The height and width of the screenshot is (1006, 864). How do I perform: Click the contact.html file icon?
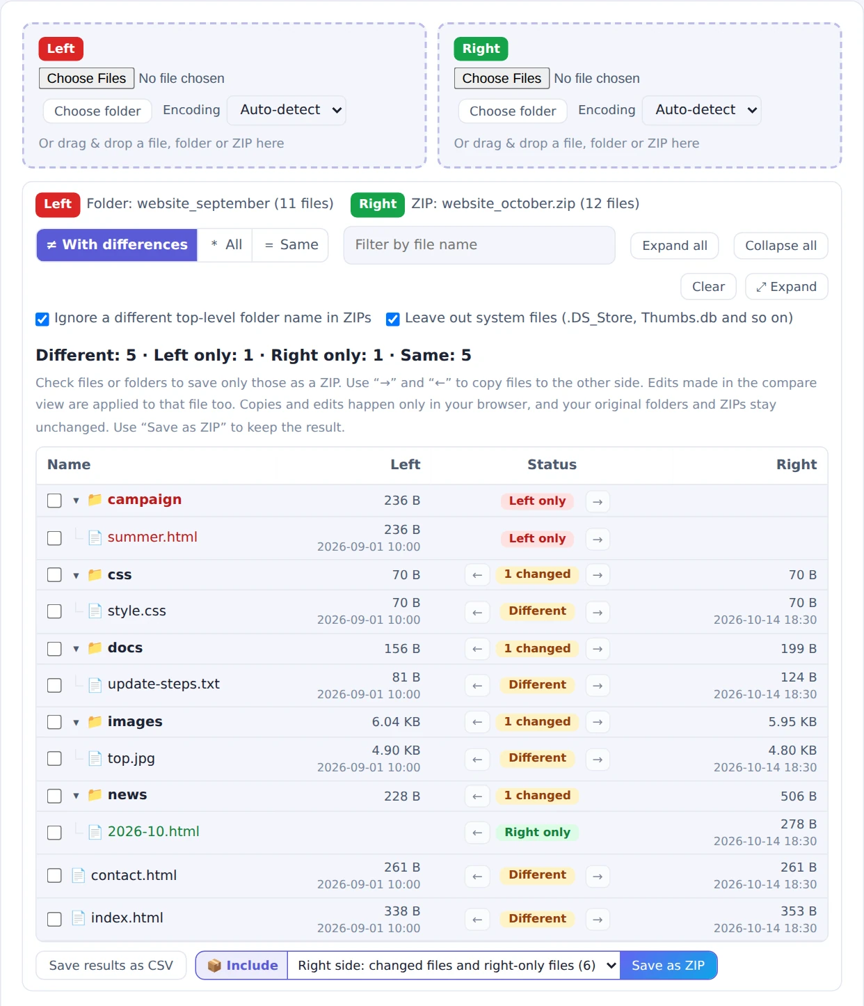pyautogui.click(x=79, y=875)
